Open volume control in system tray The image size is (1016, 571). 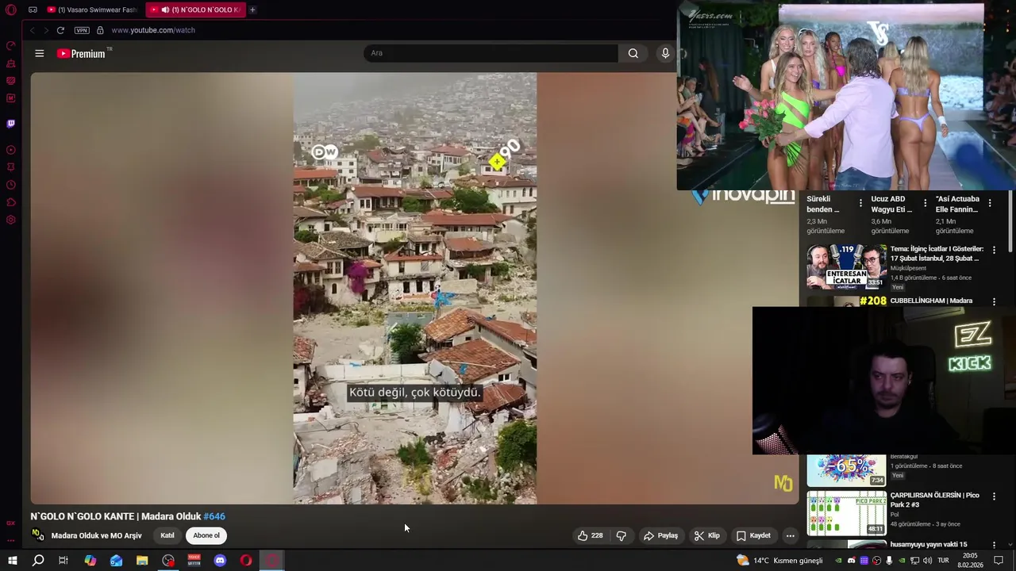click(x=926, y=561)
